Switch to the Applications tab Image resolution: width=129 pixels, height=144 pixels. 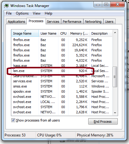click(x=16, y=22)
